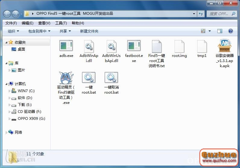Collapse the 收藏夹 tree node
Screen dimensions: 240x168
[6, 42]
